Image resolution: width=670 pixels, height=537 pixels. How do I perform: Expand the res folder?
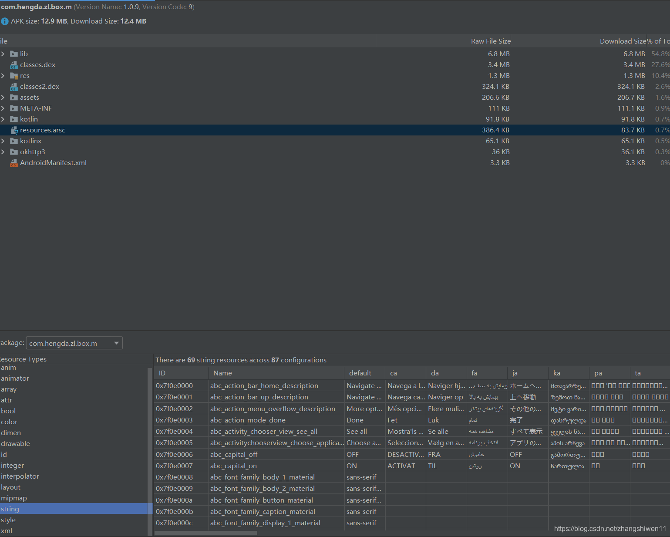click(3, 76)
